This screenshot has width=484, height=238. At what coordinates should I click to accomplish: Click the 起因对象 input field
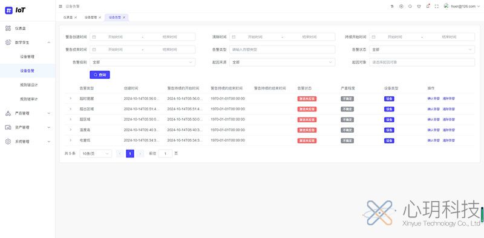click(422, 62)
